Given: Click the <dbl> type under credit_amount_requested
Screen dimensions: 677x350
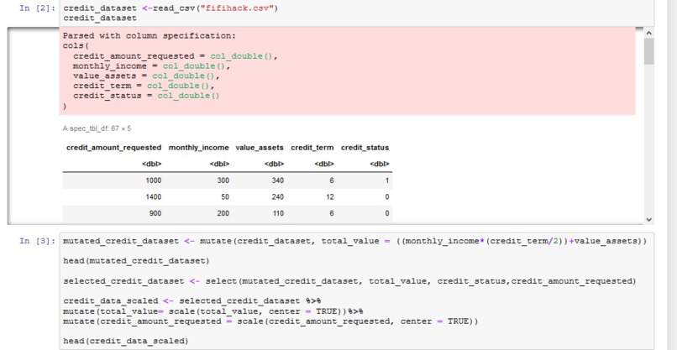Looking at the screenshot, I should coord(151,164).
